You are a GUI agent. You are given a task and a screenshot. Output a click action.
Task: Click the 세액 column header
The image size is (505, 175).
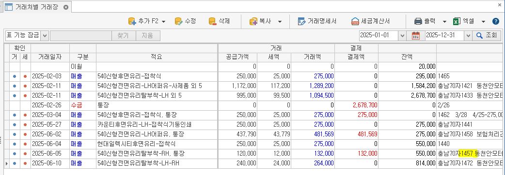tap(274, 57)
